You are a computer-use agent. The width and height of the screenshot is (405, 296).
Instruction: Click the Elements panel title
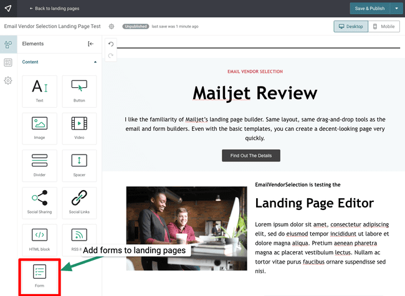pyautogui.click(x=33, y=44)
